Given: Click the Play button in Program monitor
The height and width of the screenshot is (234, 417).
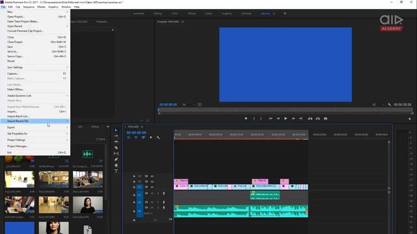Looking at the screenshot, I should click(x=285, y=118).
